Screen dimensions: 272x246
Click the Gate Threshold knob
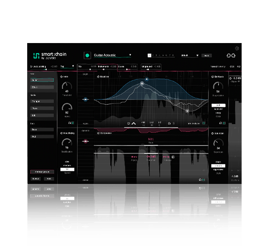(x=67, y=86)
